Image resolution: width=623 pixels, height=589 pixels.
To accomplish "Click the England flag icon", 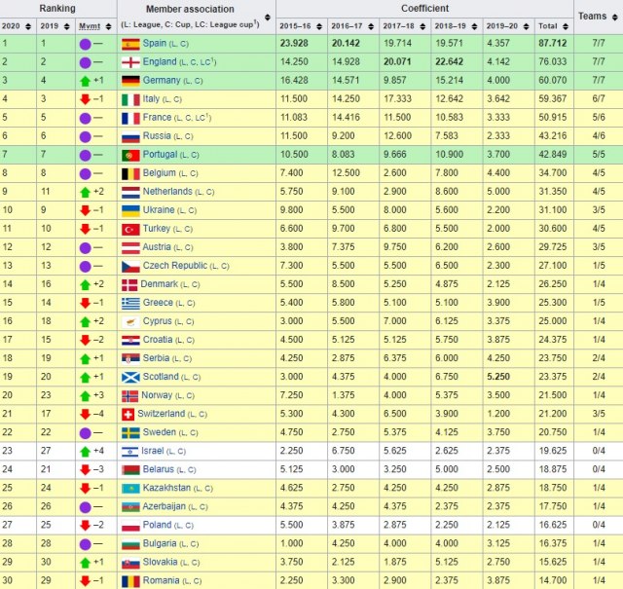I will tap(129, 62).
